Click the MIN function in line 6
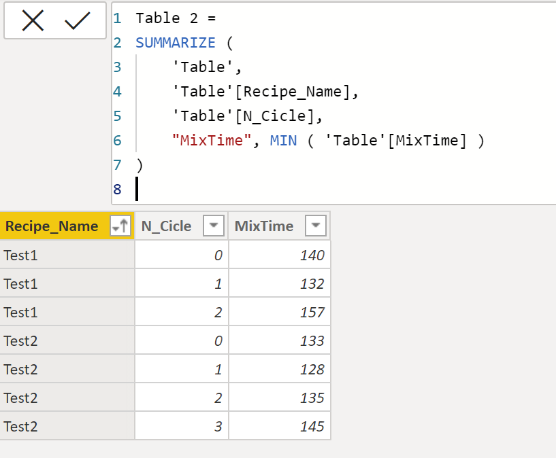The height and width of the screenshot is (458, 556). (283, 141)
